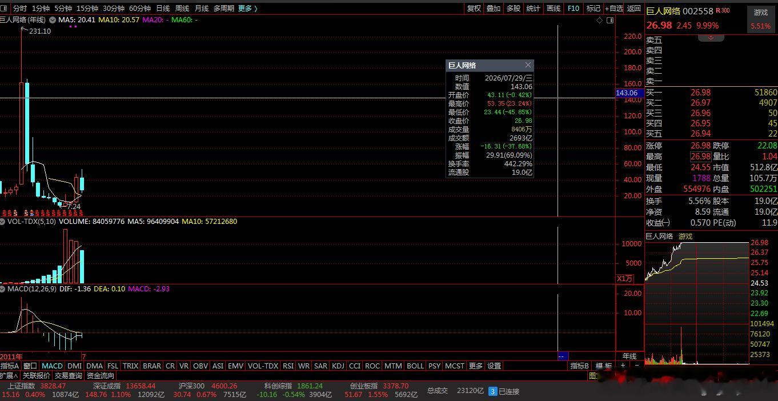Open the 统计 statistics tool
The height and width of the screenshot is (401, 778).
533,8
